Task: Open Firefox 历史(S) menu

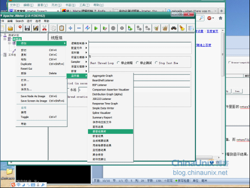Action: [56, 5]
